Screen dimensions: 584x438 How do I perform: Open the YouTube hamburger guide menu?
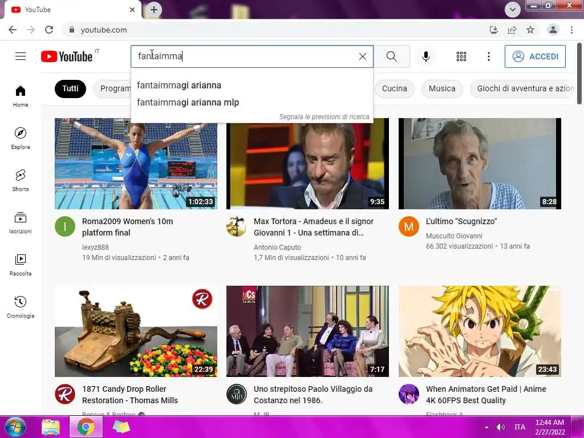21,56
